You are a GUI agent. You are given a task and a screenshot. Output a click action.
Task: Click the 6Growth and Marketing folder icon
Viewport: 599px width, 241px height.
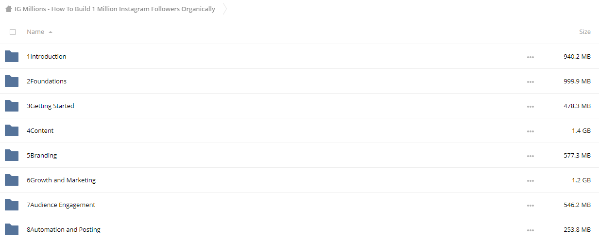tap(12, 180)
